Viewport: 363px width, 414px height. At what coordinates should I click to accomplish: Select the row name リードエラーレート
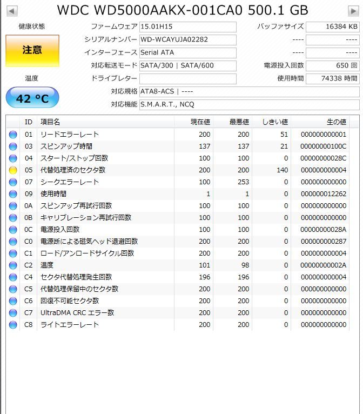(x=69, y=135)
